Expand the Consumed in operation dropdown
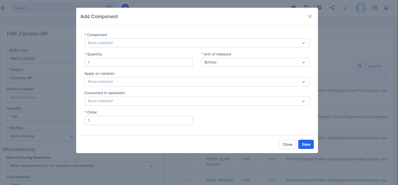This screenshot has width=398, height=185. (x=197, y=101)
